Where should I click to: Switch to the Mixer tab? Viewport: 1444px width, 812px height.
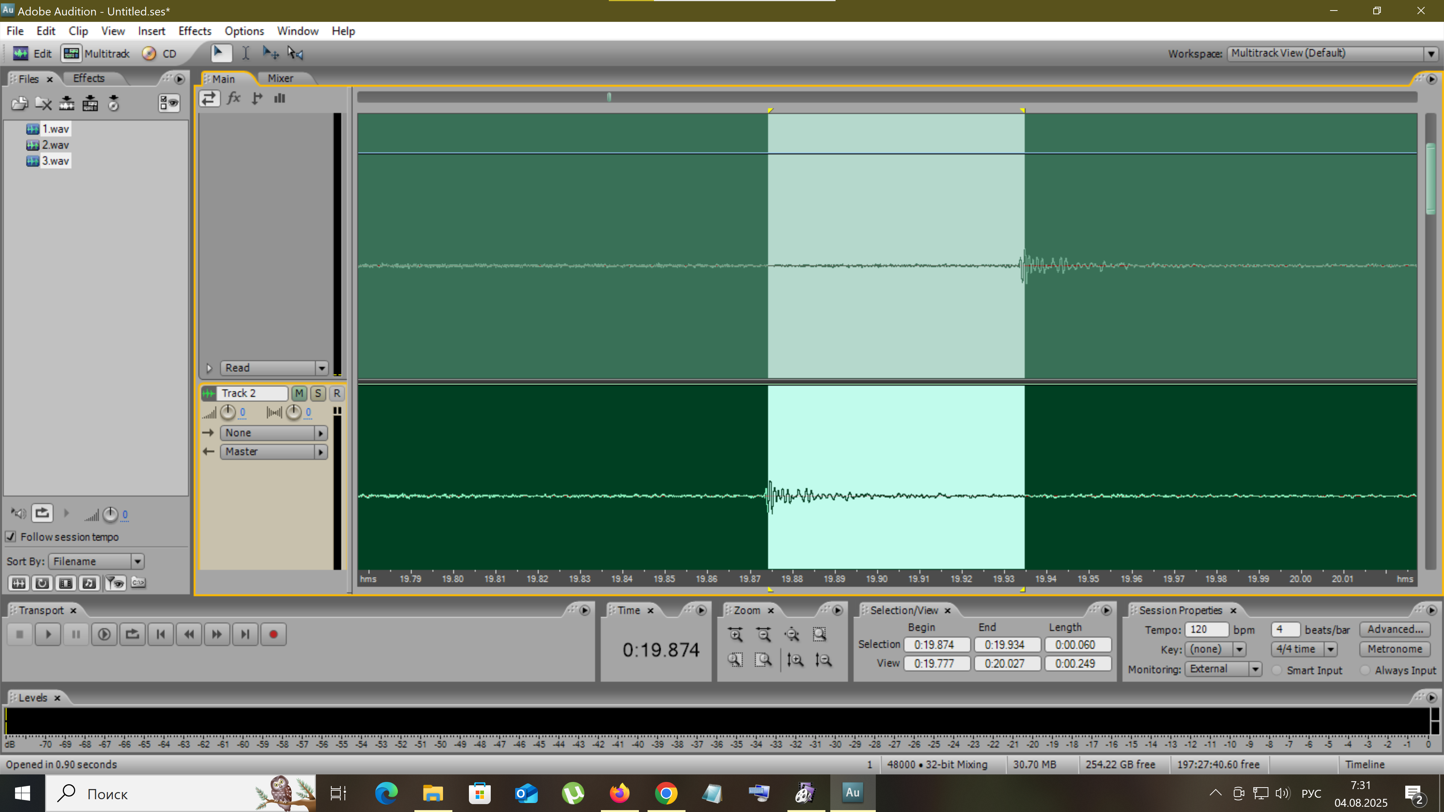pos(280,79)
